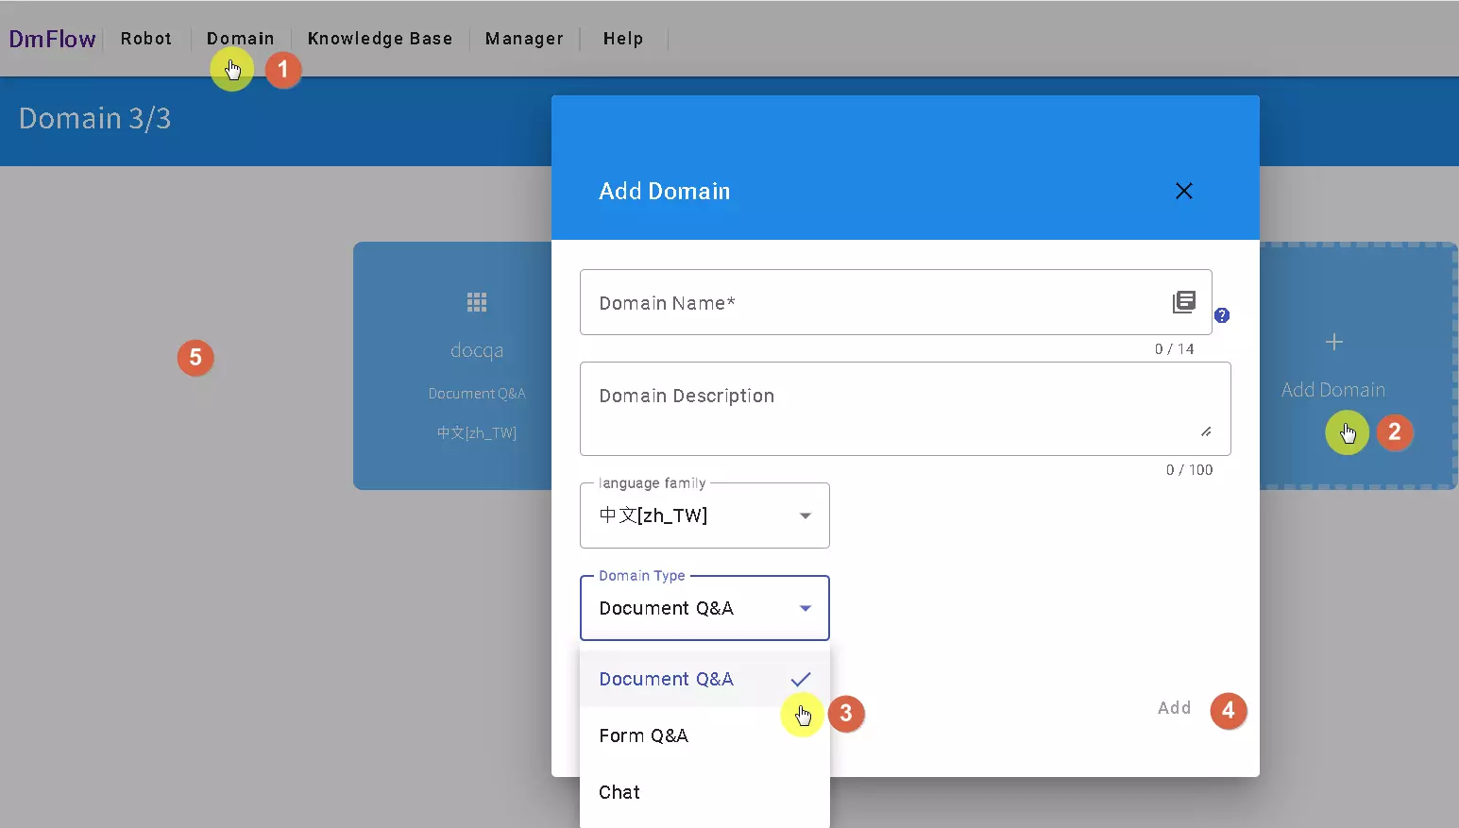Screen dimensions: 1459x828
Task: Click the library icon in Domain Name field
Action: (x=1183, y=302)
